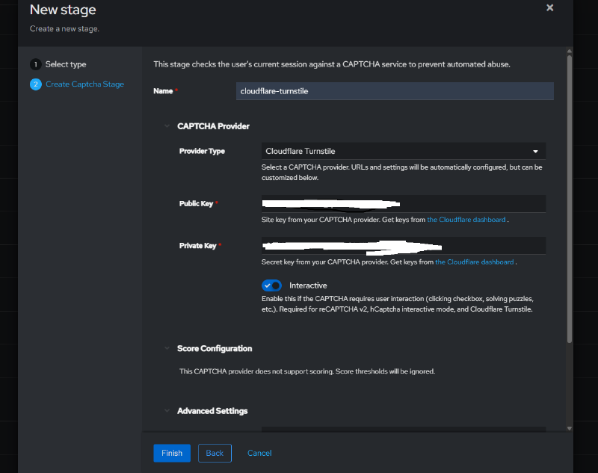Open Cloudflare dashboard link under Private Key
Image resolution: width=598 pixels, height=473 pixels.
[475, 262]
